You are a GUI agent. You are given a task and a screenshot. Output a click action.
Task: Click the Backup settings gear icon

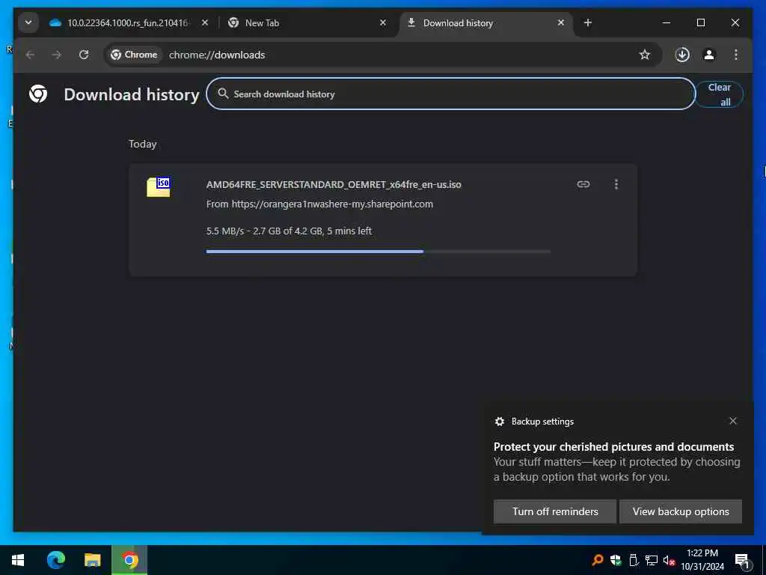[x=499, y=422]
